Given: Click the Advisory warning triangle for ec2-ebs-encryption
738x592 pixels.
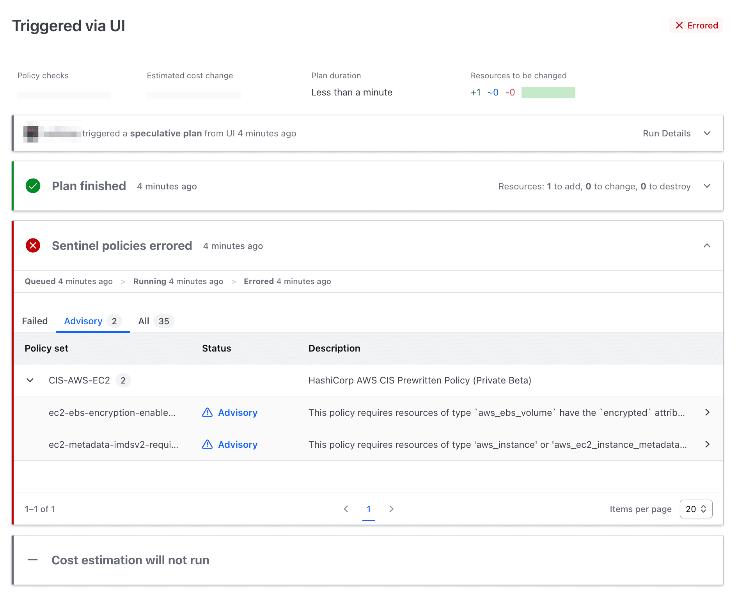Looking at the screenshot, I should point(207,412).
